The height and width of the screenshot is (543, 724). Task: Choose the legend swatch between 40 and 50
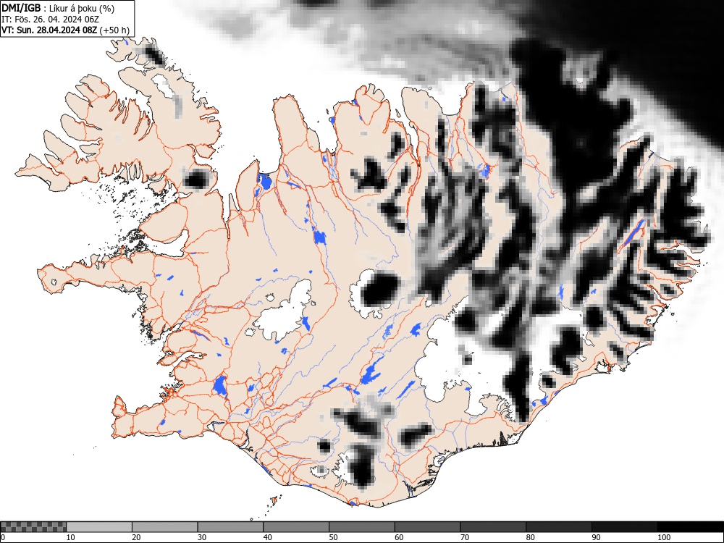(296, 527)
